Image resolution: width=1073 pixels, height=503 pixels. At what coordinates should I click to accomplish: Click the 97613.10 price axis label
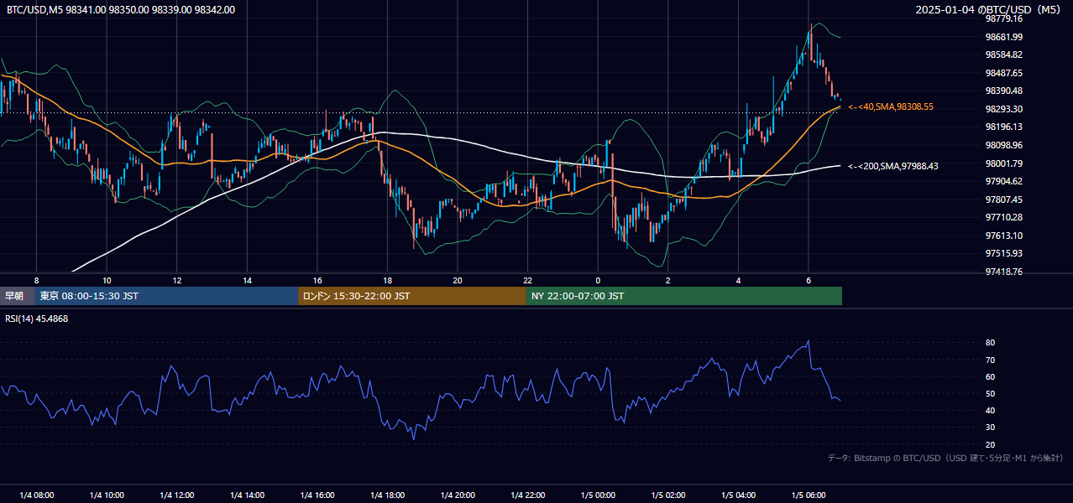point(1004,236)
